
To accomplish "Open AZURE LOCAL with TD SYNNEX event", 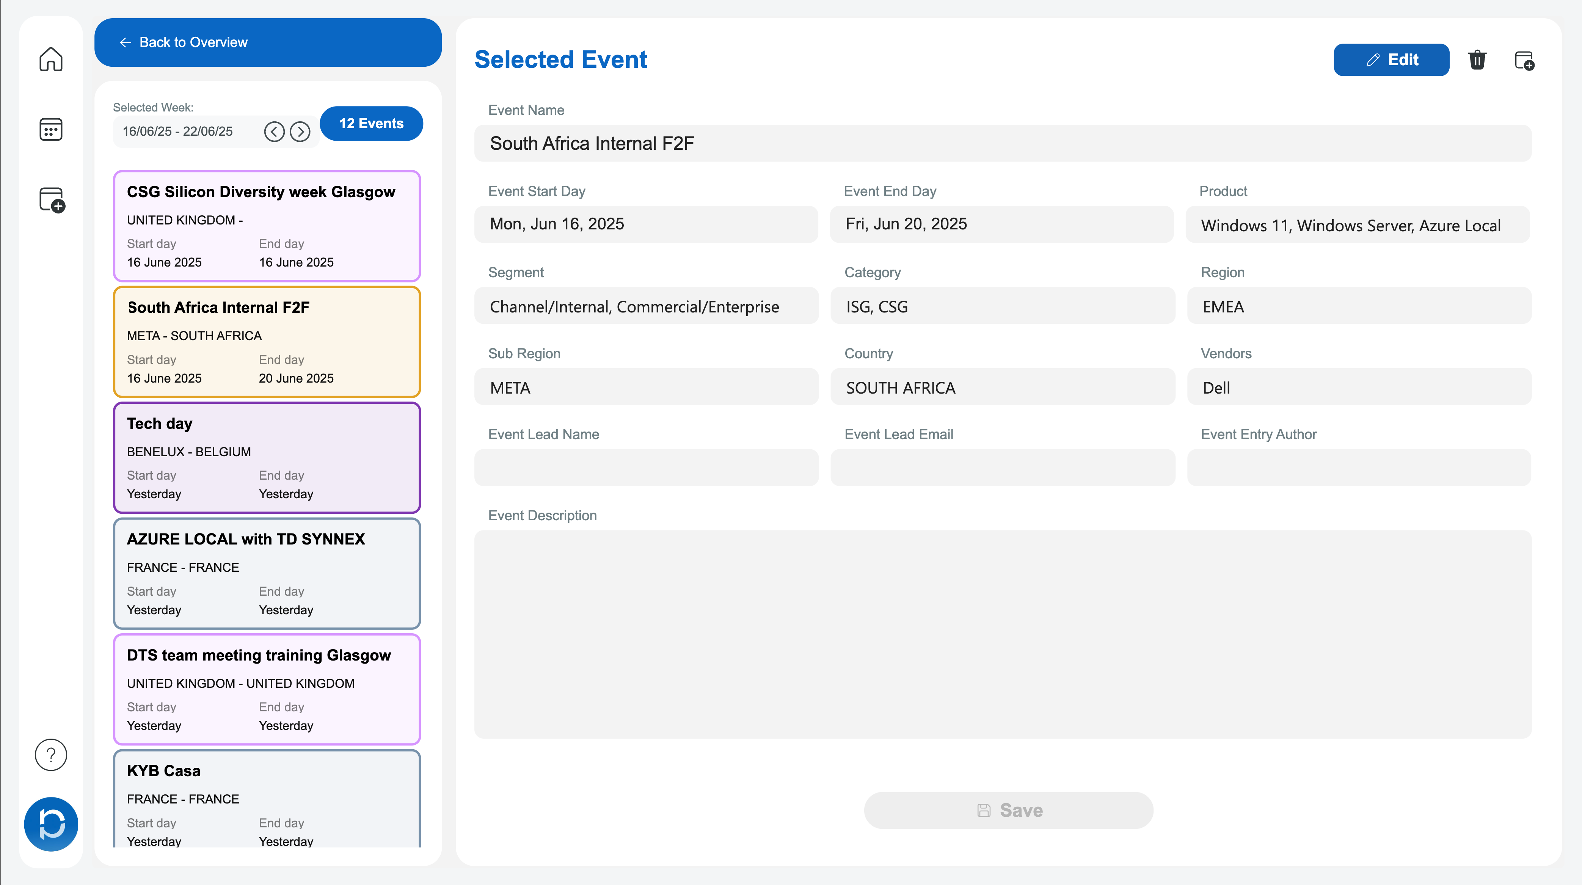I will point(267,573).
